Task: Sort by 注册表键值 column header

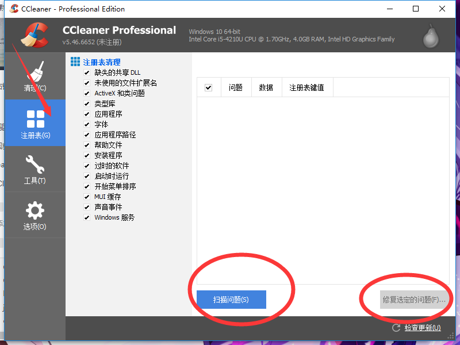Action: coord(307,87)
